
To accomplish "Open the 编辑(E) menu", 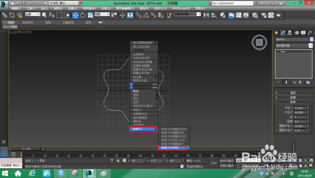I will pos(16,8).
